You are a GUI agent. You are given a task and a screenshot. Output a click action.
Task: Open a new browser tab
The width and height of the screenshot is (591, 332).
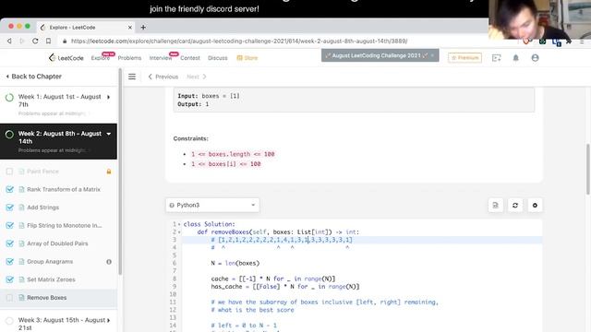(x=143, y=27)
